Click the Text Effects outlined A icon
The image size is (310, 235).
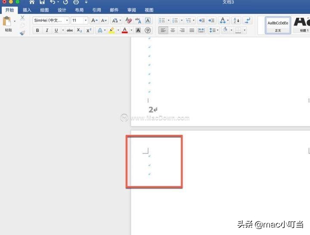100,31
